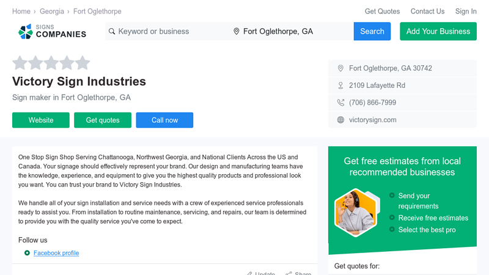Click the Call now button
489x275 pixels.
click(x=164, y=120)
